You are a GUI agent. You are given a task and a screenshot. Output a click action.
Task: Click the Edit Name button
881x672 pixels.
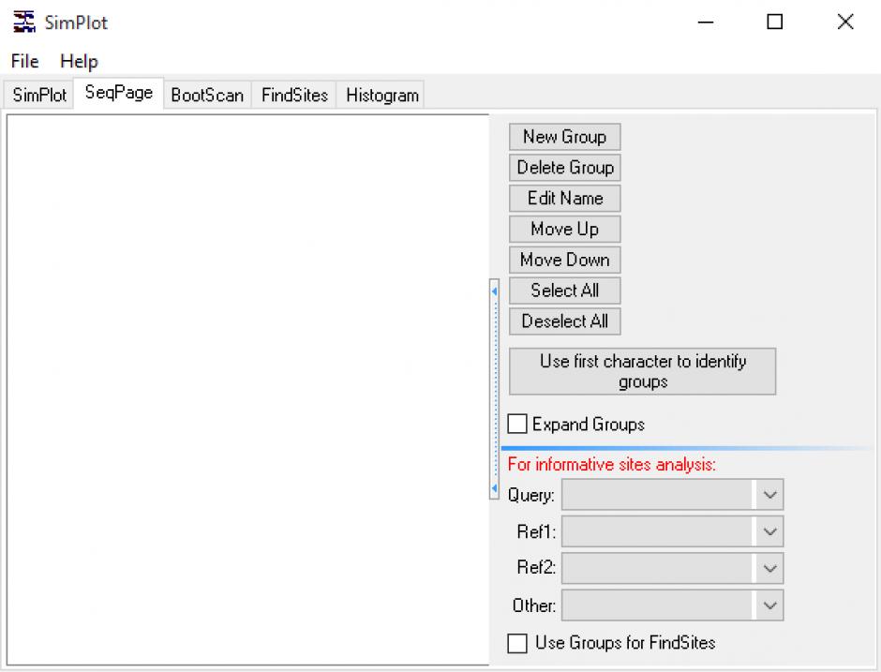564,199
